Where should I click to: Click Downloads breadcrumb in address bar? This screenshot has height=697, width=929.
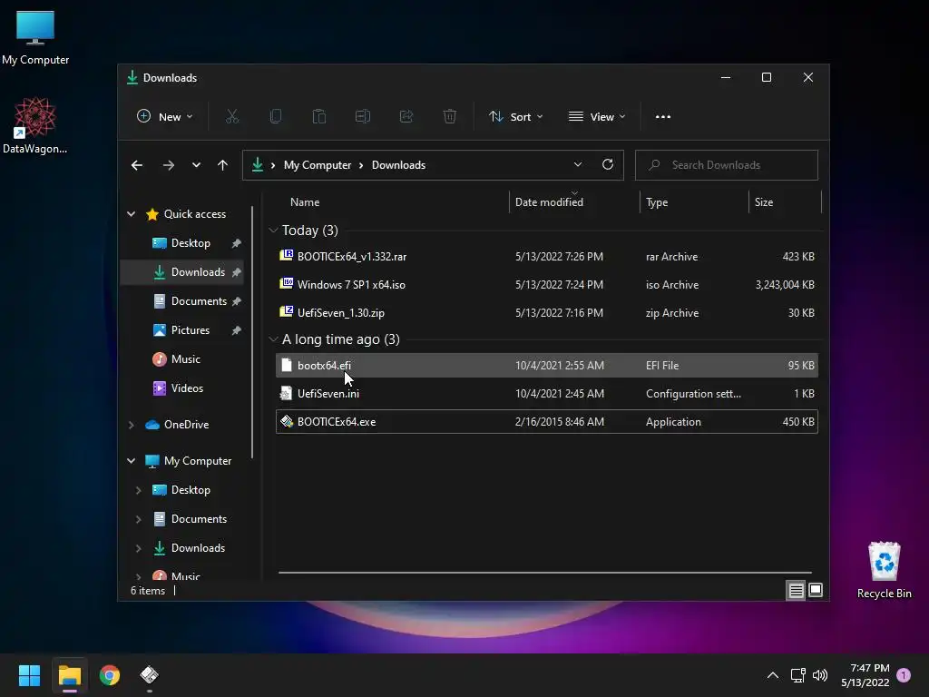[x=398, y=165]
